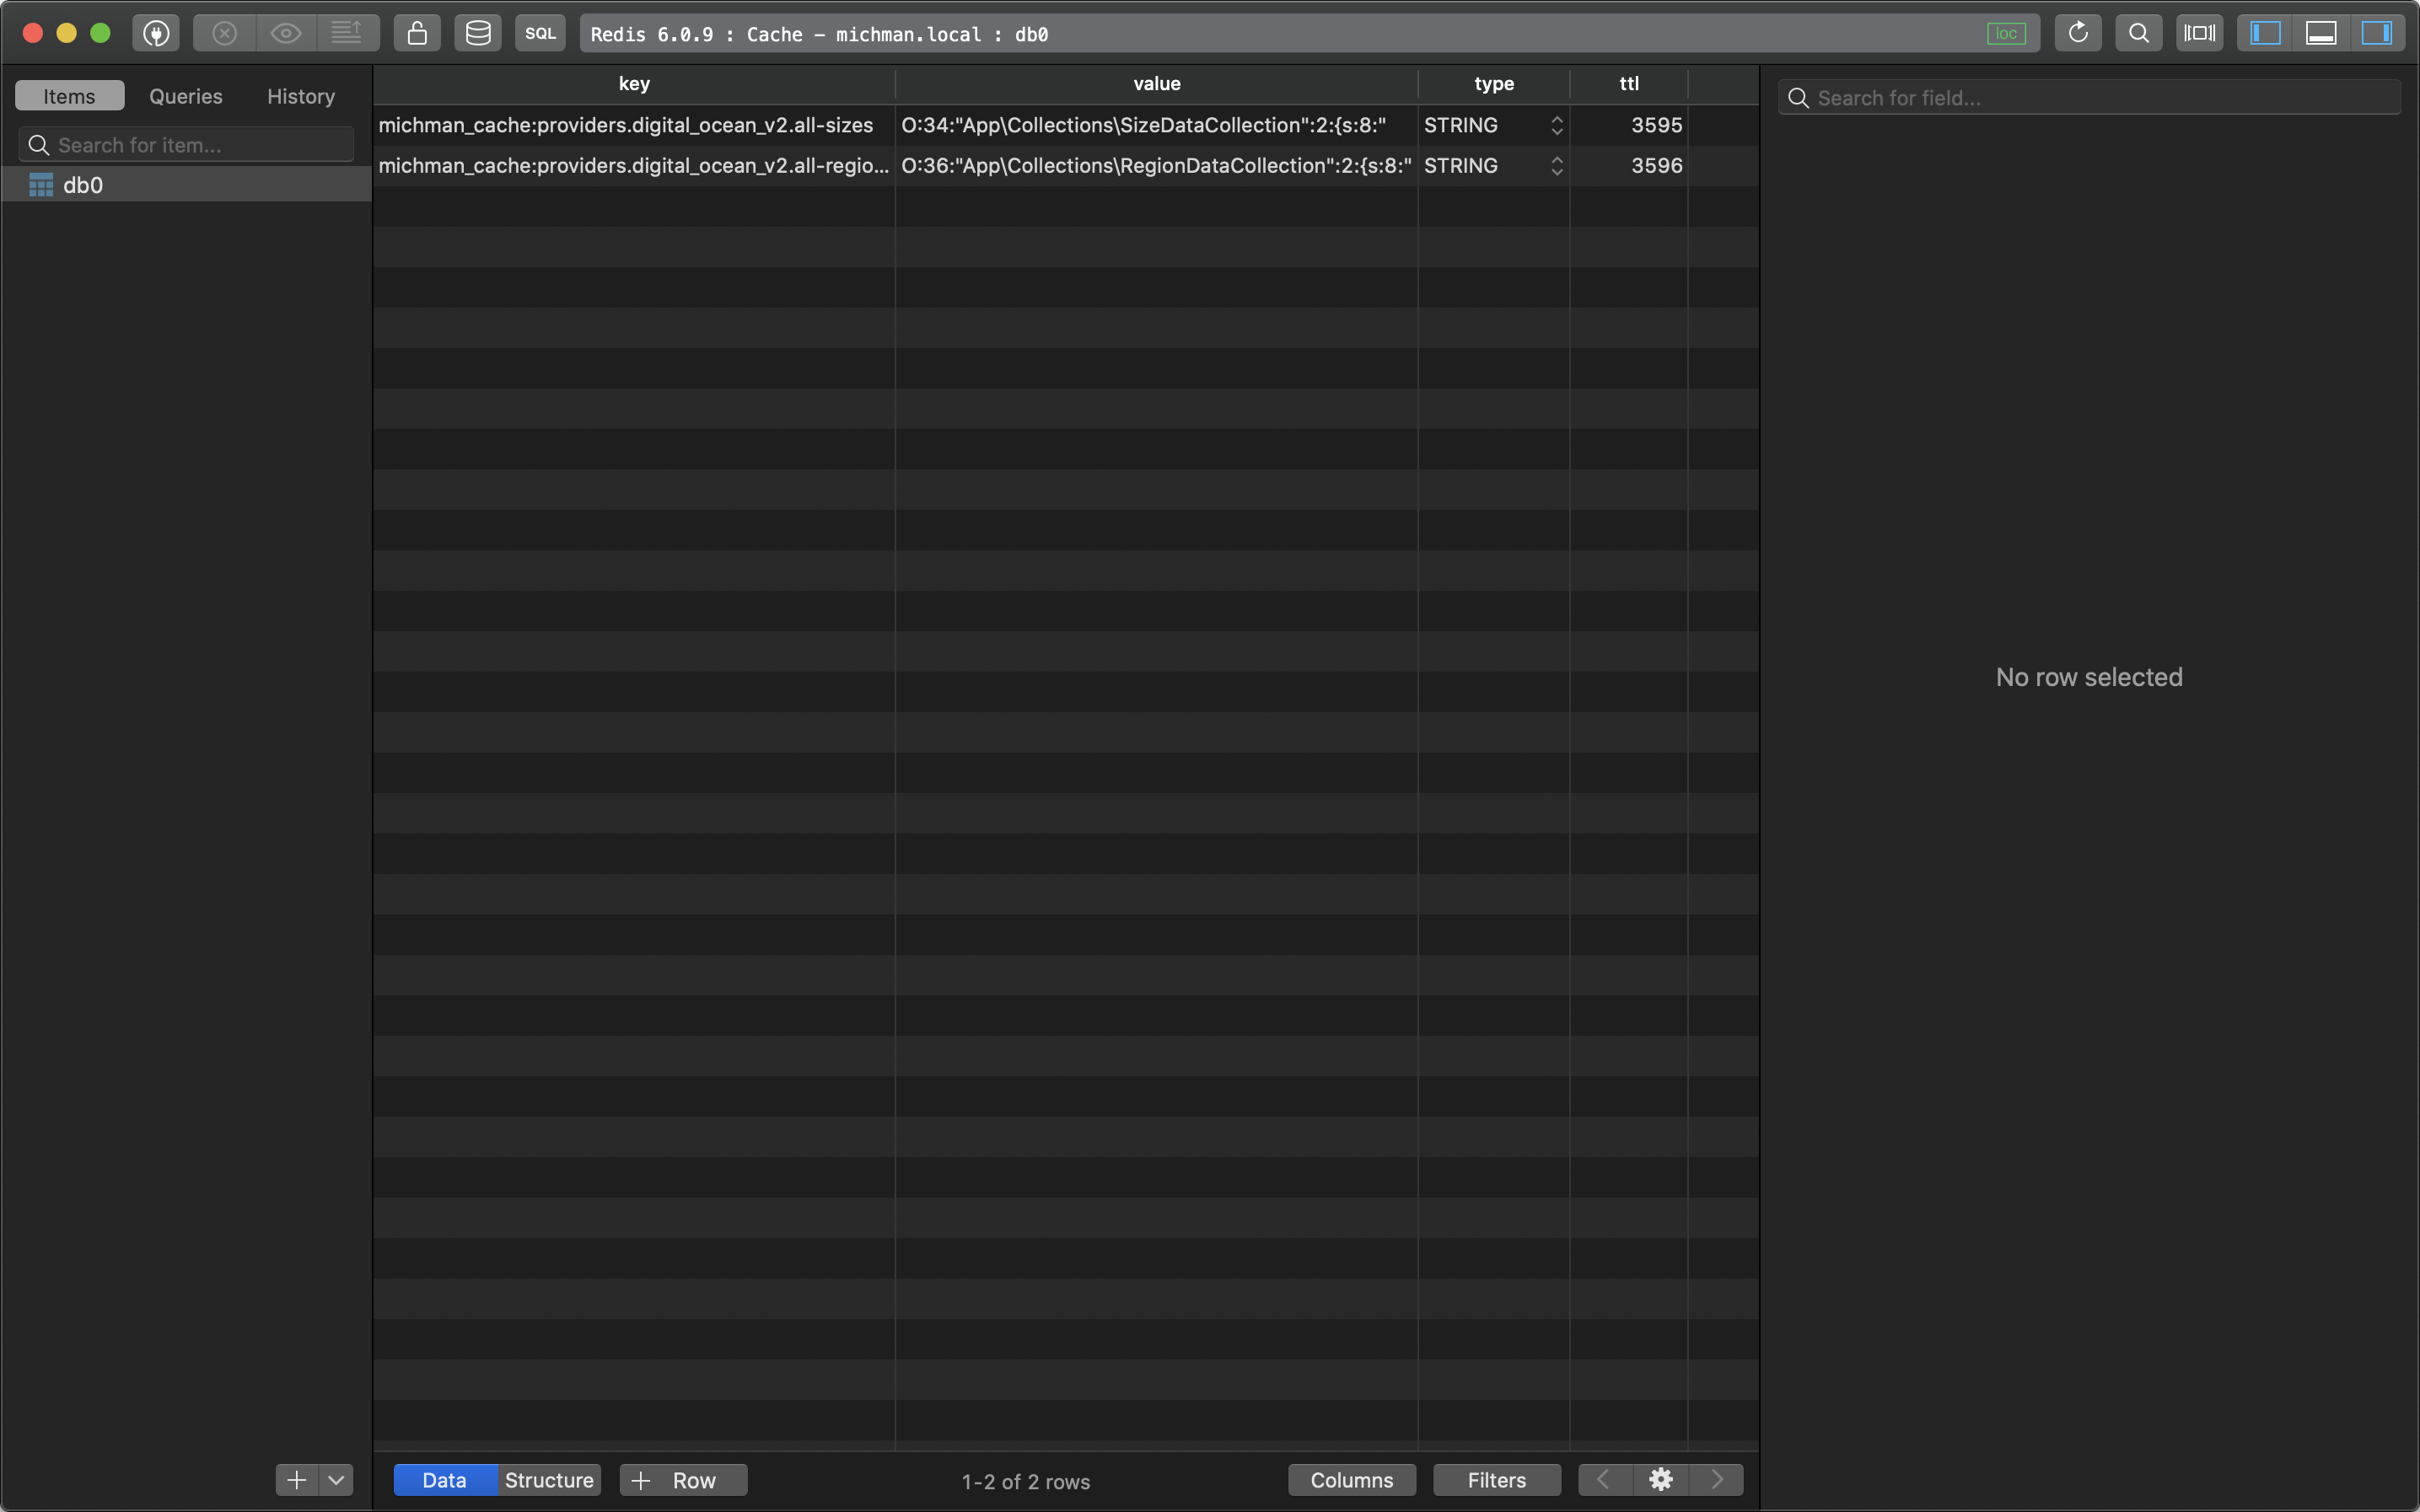Open type dropdown for all-sizes row
Viewport: 2420px width, 1512px height.
(x=1557, y=125)
